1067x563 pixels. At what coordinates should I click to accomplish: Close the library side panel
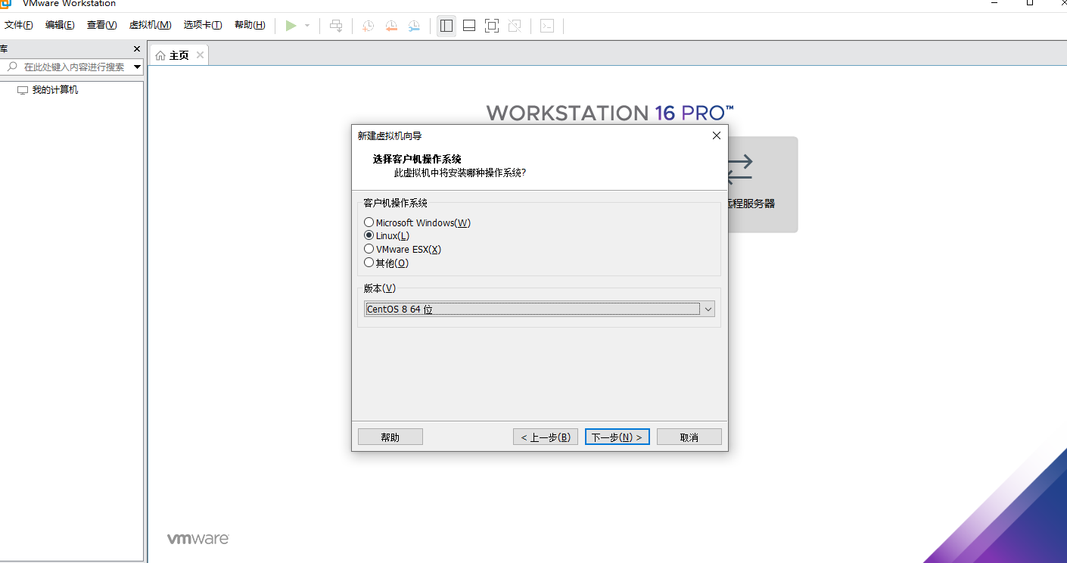(x=137, y=49)
